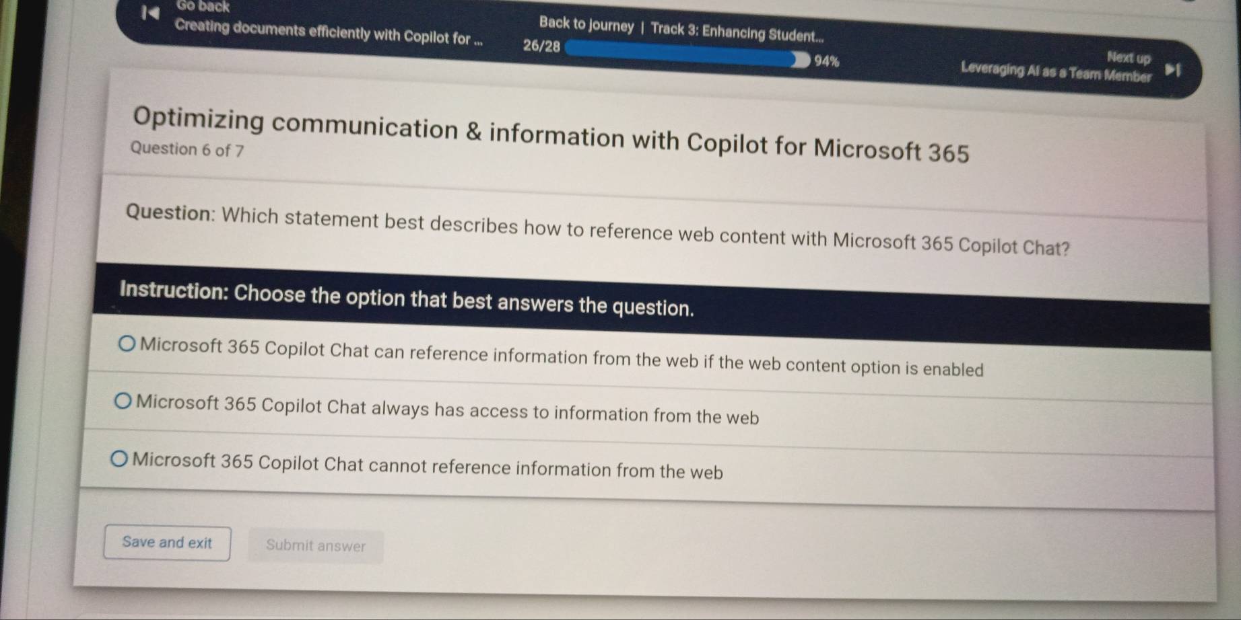
Task: Click the forward arrow beside Team Member
Action: [1172, 69]
